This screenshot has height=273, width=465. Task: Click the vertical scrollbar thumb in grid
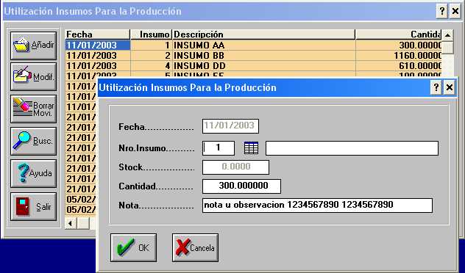447,48
